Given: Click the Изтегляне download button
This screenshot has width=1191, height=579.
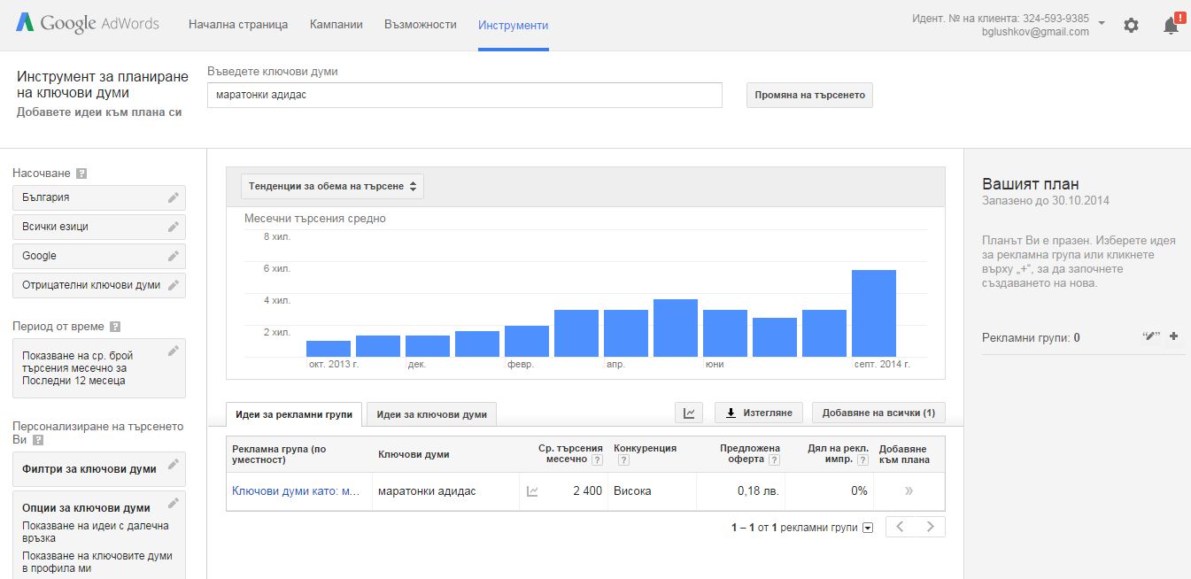Looking at the screenshot, I should click(759, 413).
